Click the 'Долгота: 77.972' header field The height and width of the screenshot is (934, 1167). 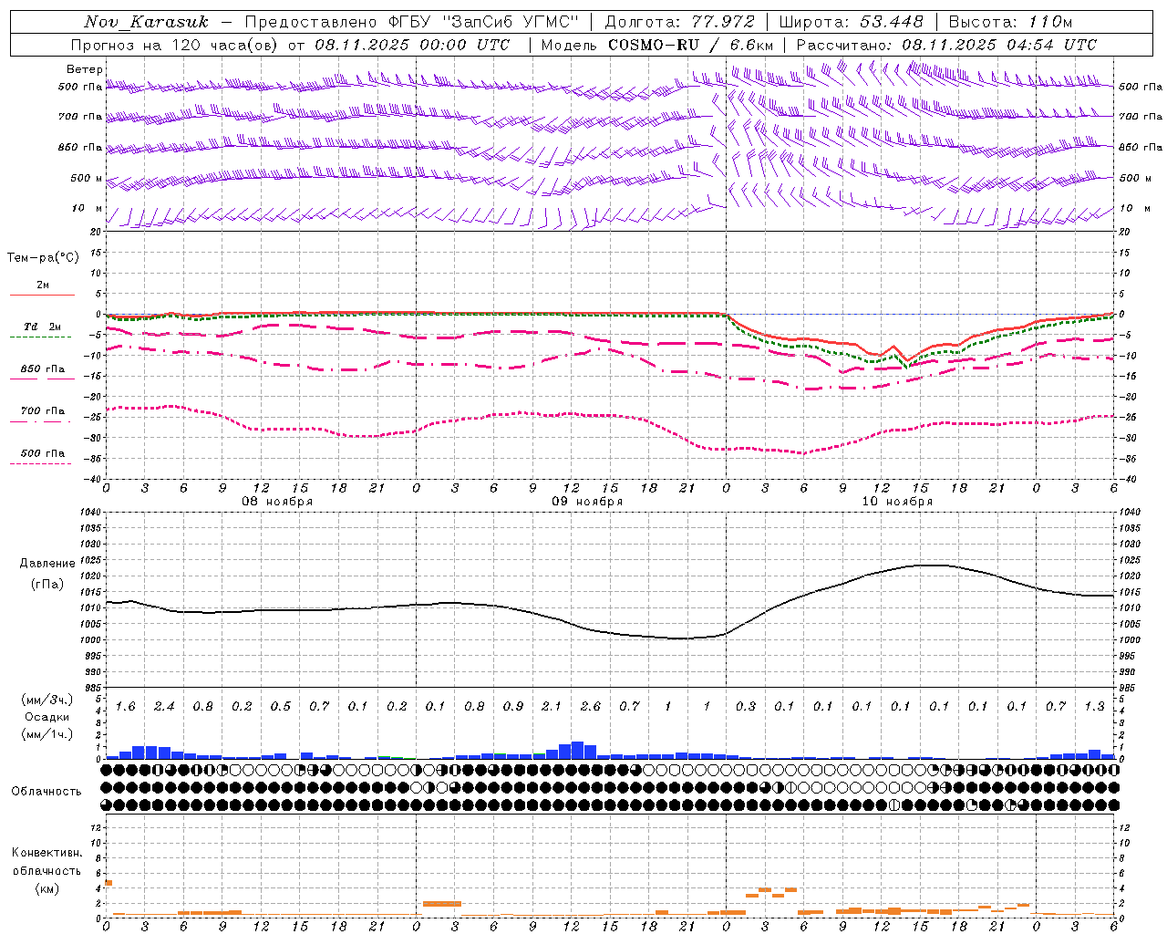[679, 22]
